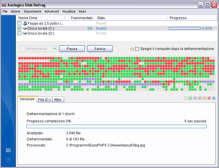Click the 3.046 file analyzed value
Image resolution: width=219 pixels, height=168 pixels.
pos(73,133)
